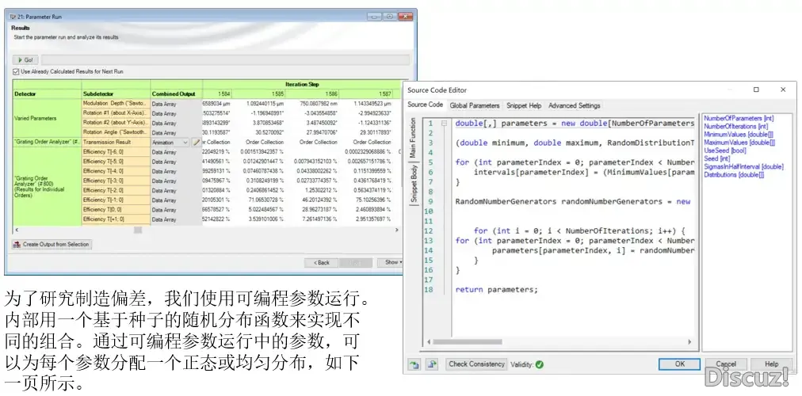802x396 pixels.
Task: Click the Detector column header
Action: click(x=47, y=94)
